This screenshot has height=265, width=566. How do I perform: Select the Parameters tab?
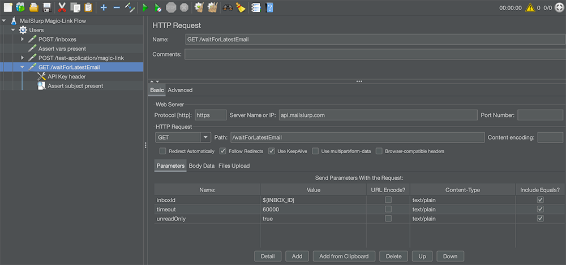[x=170, y=166]
